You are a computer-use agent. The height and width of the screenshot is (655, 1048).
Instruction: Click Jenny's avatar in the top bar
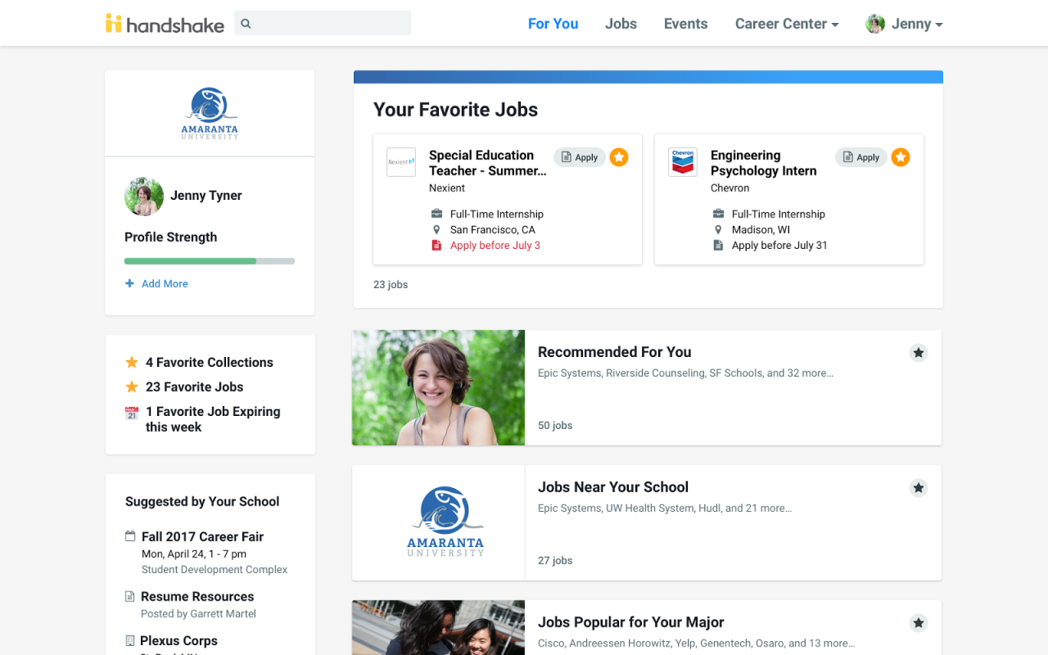point(875,24)
